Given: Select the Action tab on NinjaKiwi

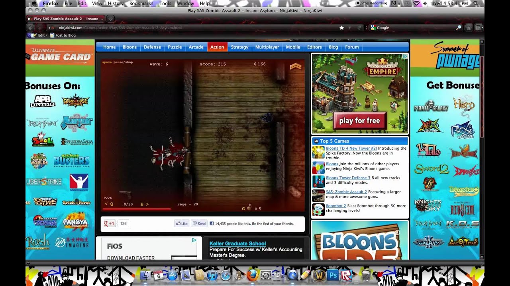Looking at the screenshot, I should point(217,47).
